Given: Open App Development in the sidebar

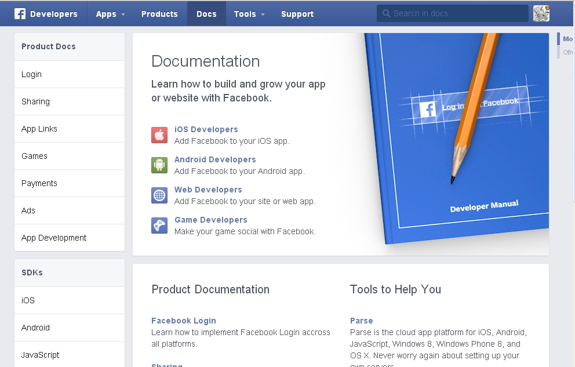Looking at the screenshot, I should click(70, 238).
